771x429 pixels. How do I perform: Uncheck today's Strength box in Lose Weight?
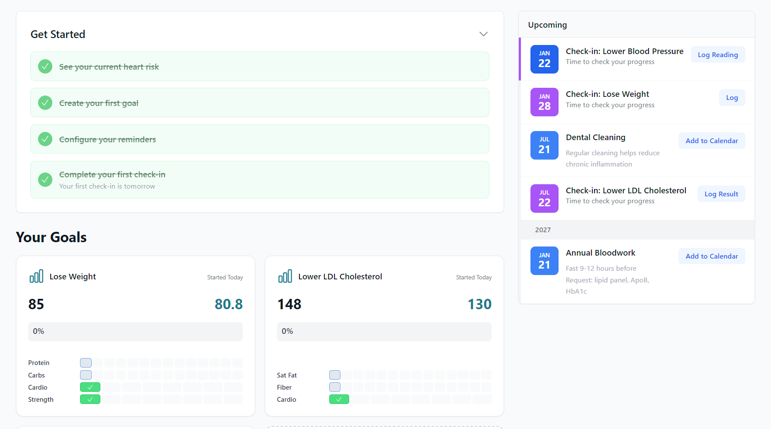(x=90, y=399)
